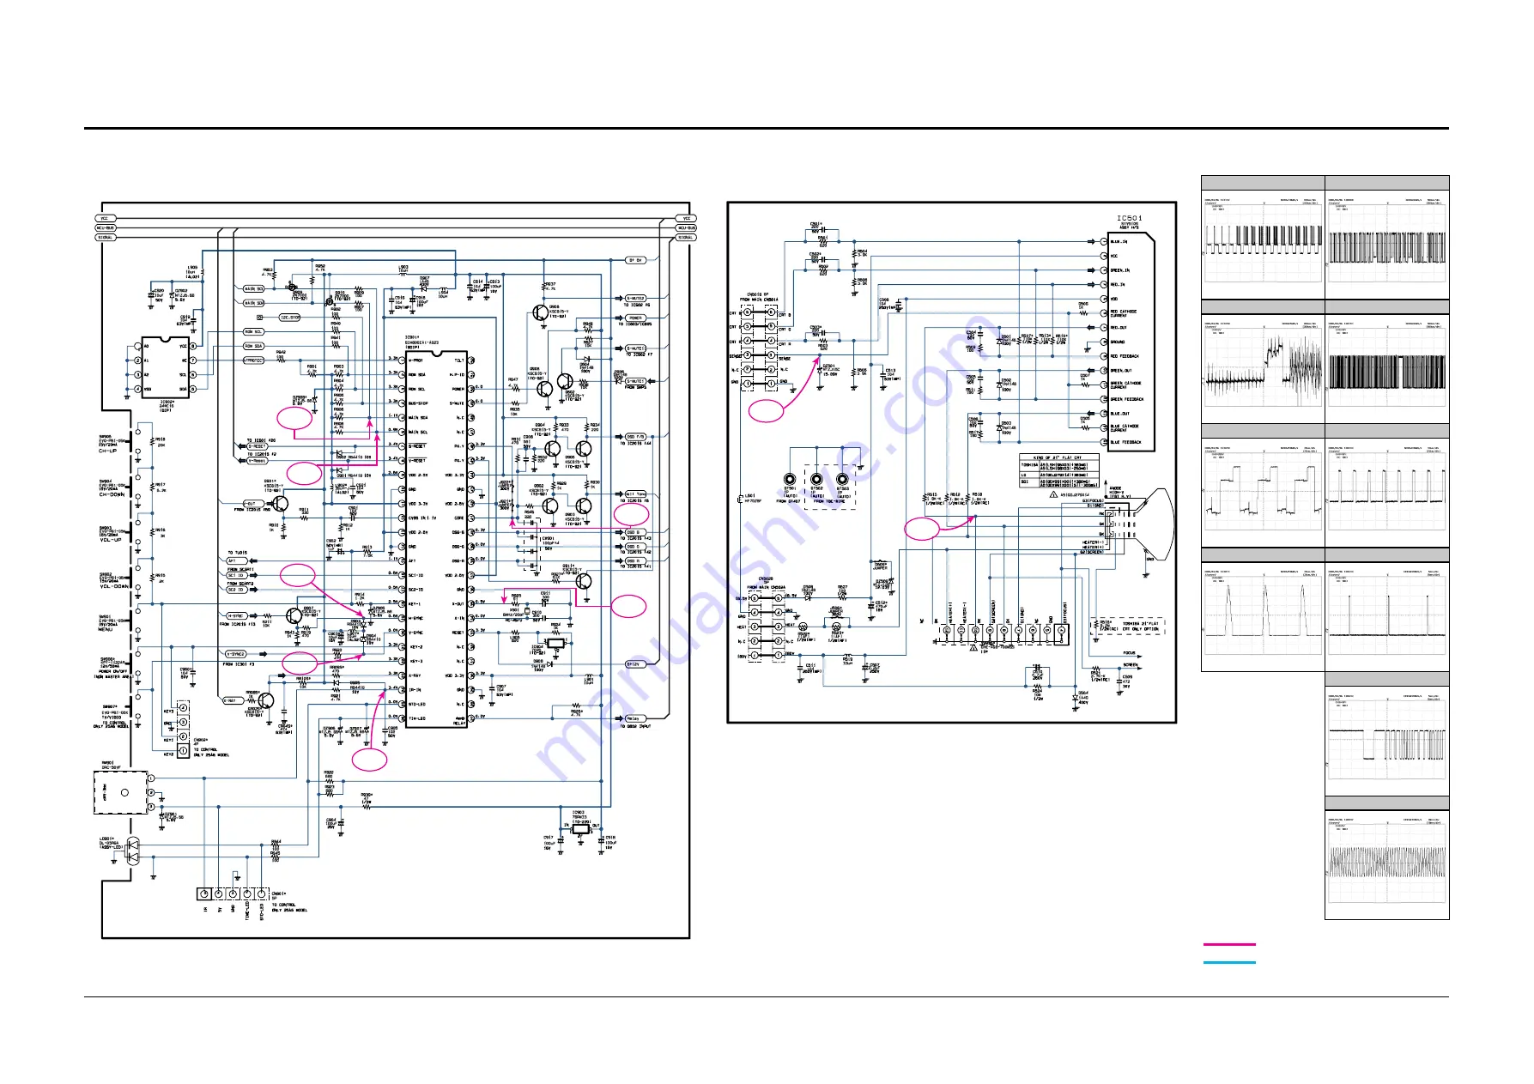Screen dimensions: 1534x1084
Task: Click the V-SYNC2 signal tag
Action: pos(235,654)
